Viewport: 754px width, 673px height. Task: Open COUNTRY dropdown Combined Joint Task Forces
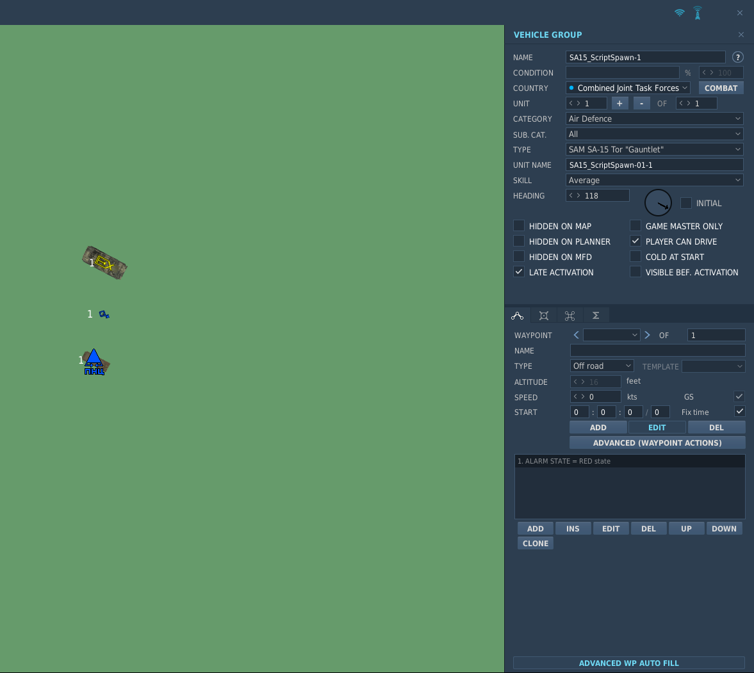[x=628, y=88]
